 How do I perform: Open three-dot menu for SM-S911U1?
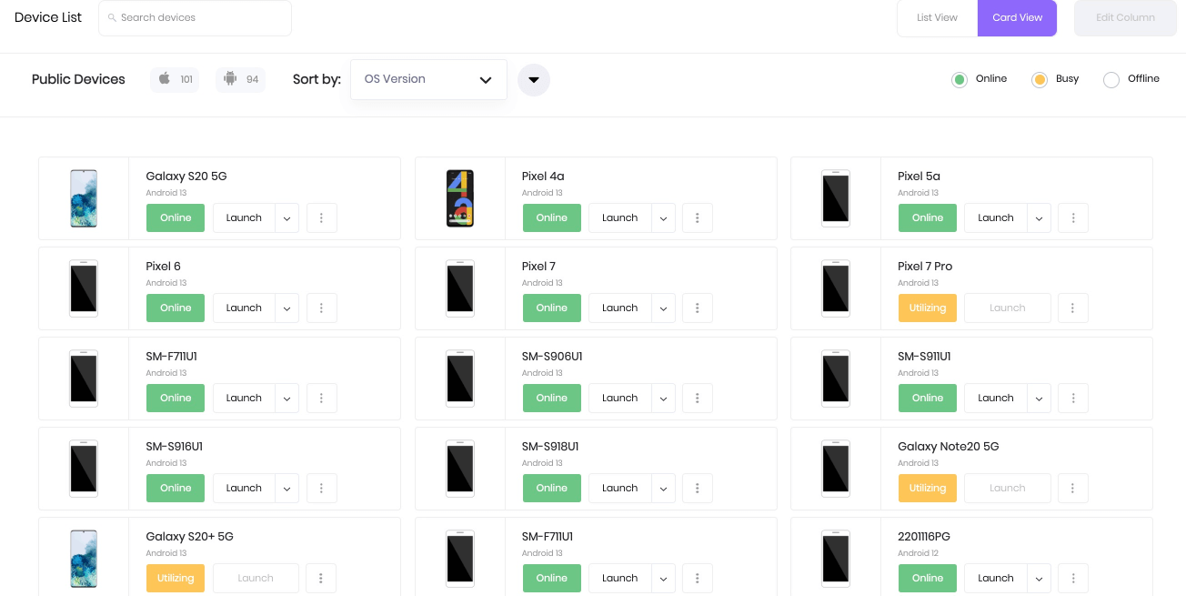point(1073,399)
